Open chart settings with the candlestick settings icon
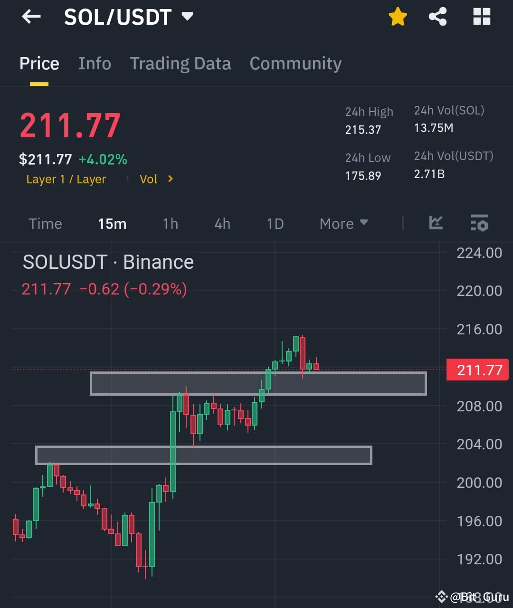 click(x=479, y=223)
